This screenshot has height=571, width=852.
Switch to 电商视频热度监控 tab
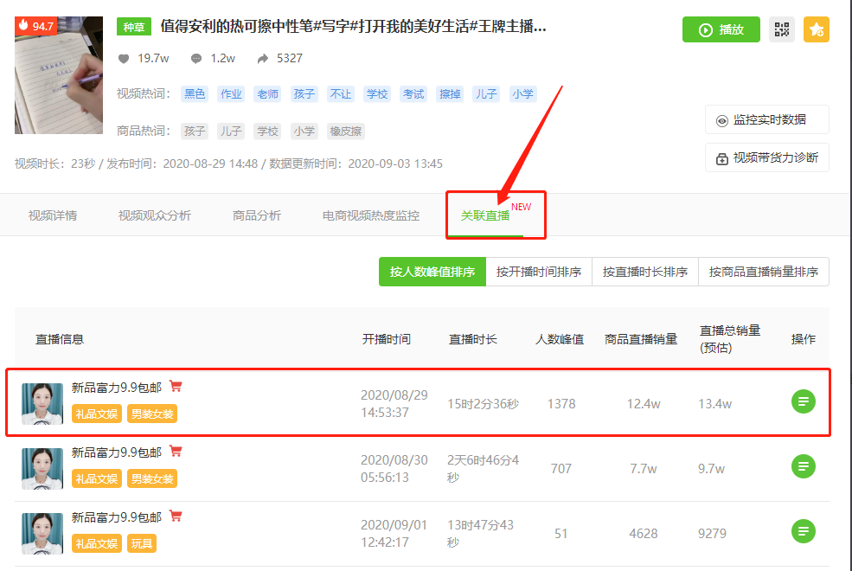pos(370,215)
